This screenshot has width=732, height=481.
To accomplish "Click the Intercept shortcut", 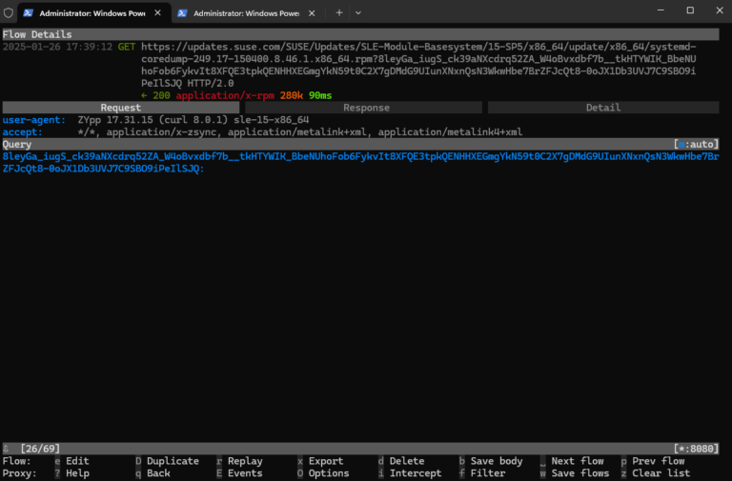I will (410, 473).
